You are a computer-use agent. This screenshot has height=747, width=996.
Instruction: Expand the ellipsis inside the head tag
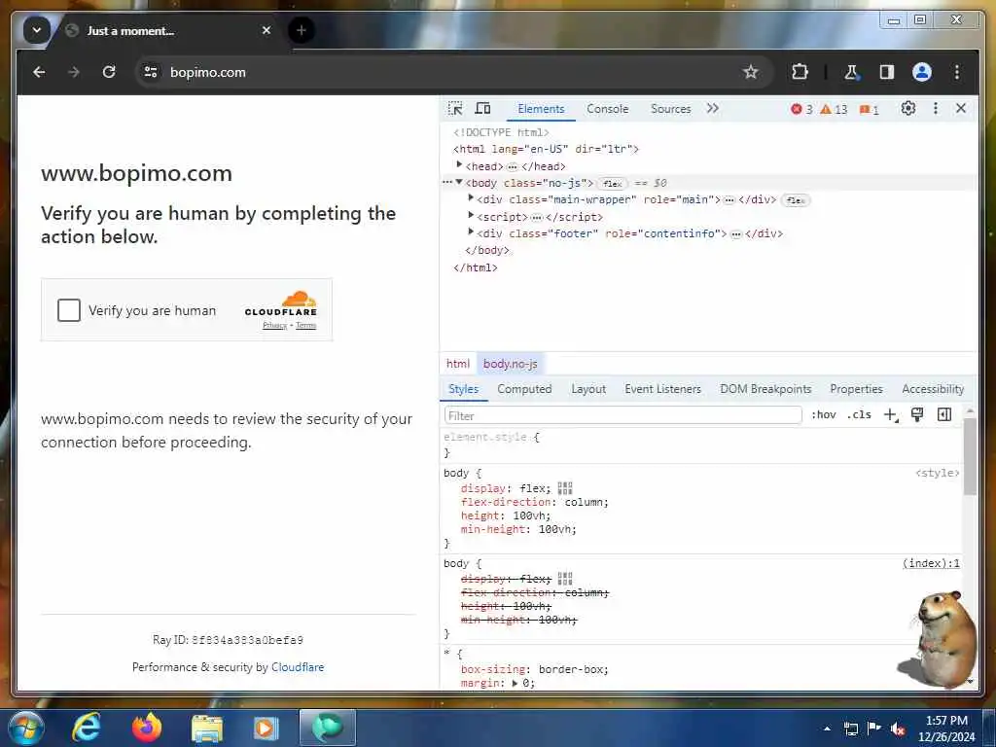pos(512,167)
